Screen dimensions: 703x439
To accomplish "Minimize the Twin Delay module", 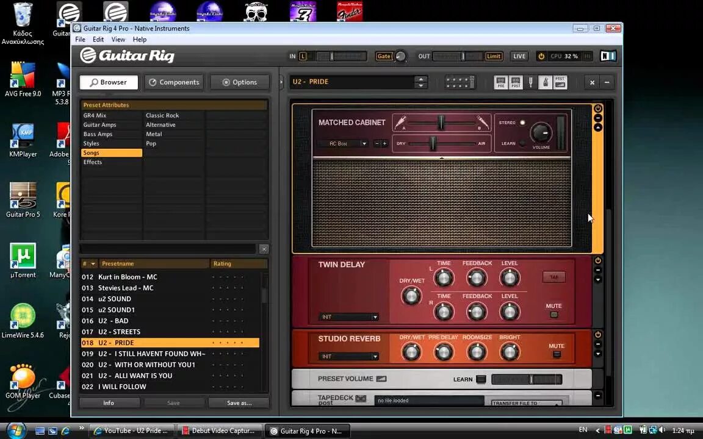I will click(x=597, y=270).
